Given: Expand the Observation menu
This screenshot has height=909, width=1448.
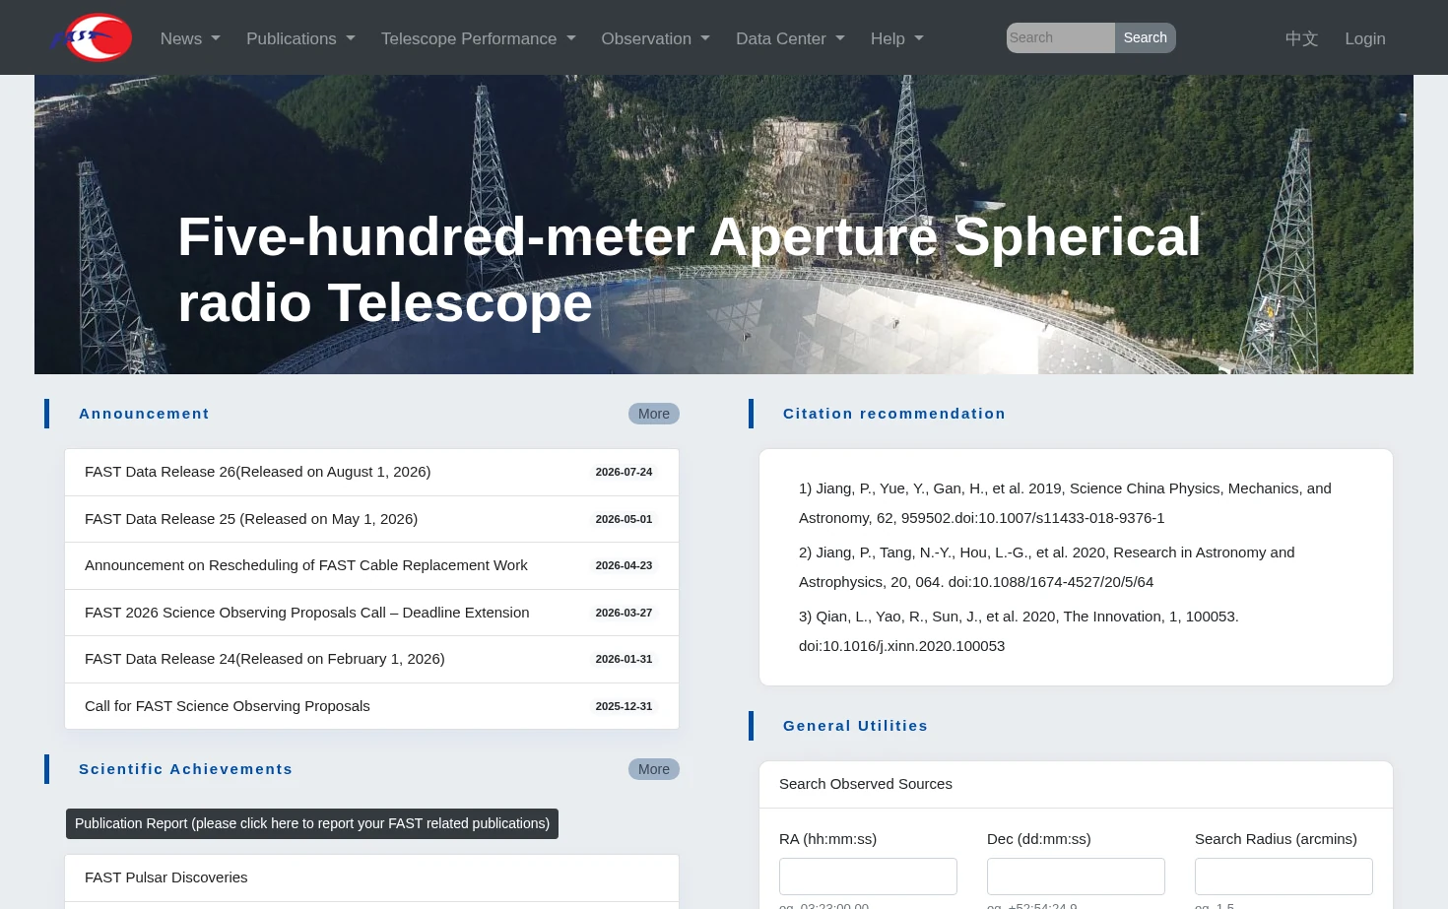Looking at the screenshot, I should point(655,38).
